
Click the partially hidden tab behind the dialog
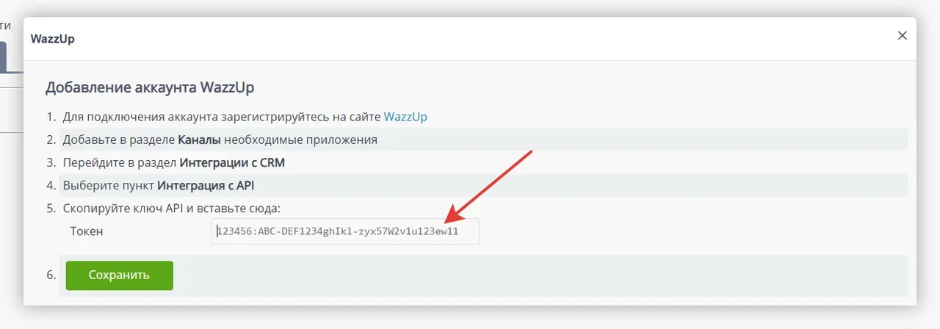[4, 57]
